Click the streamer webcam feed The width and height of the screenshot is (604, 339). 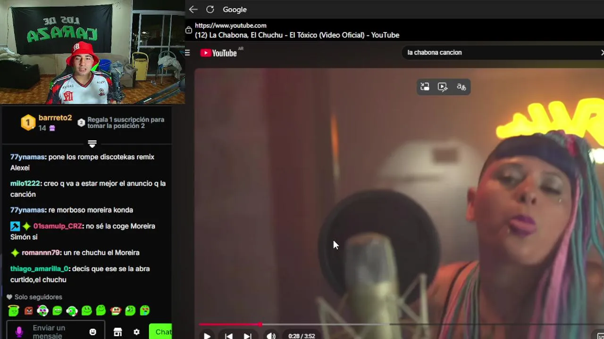pyautogui.click(x=92, y=52)
